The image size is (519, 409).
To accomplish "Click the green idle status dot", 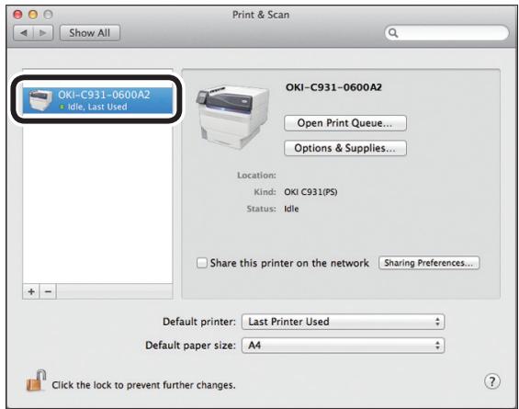I will (x=62, y=107).
